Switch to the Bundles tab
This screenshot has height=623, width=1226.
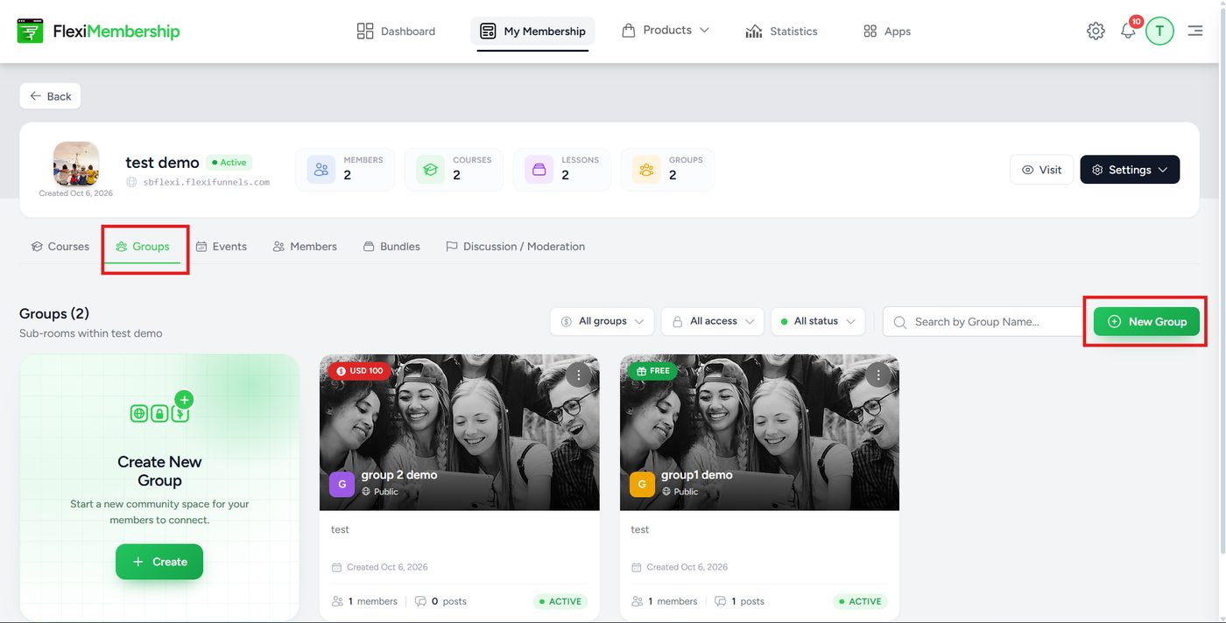(x=391, y=247)
